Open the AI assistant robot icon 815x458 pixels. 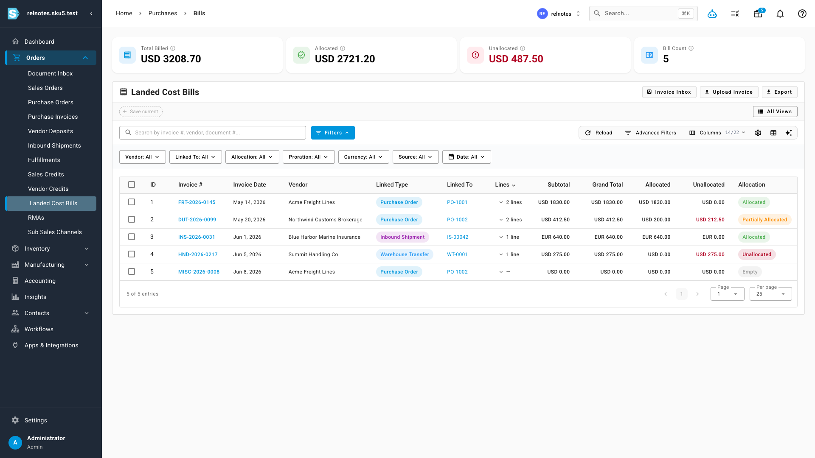click(712, 14)
